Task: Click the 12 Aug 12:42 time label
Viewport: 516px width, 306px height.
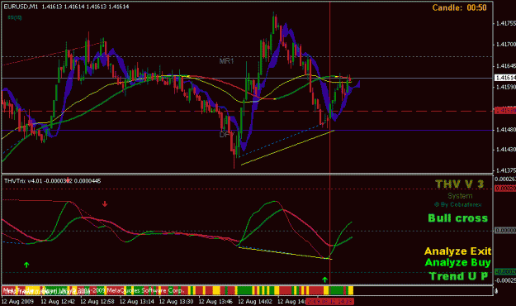Action: (x=58, y=301)
